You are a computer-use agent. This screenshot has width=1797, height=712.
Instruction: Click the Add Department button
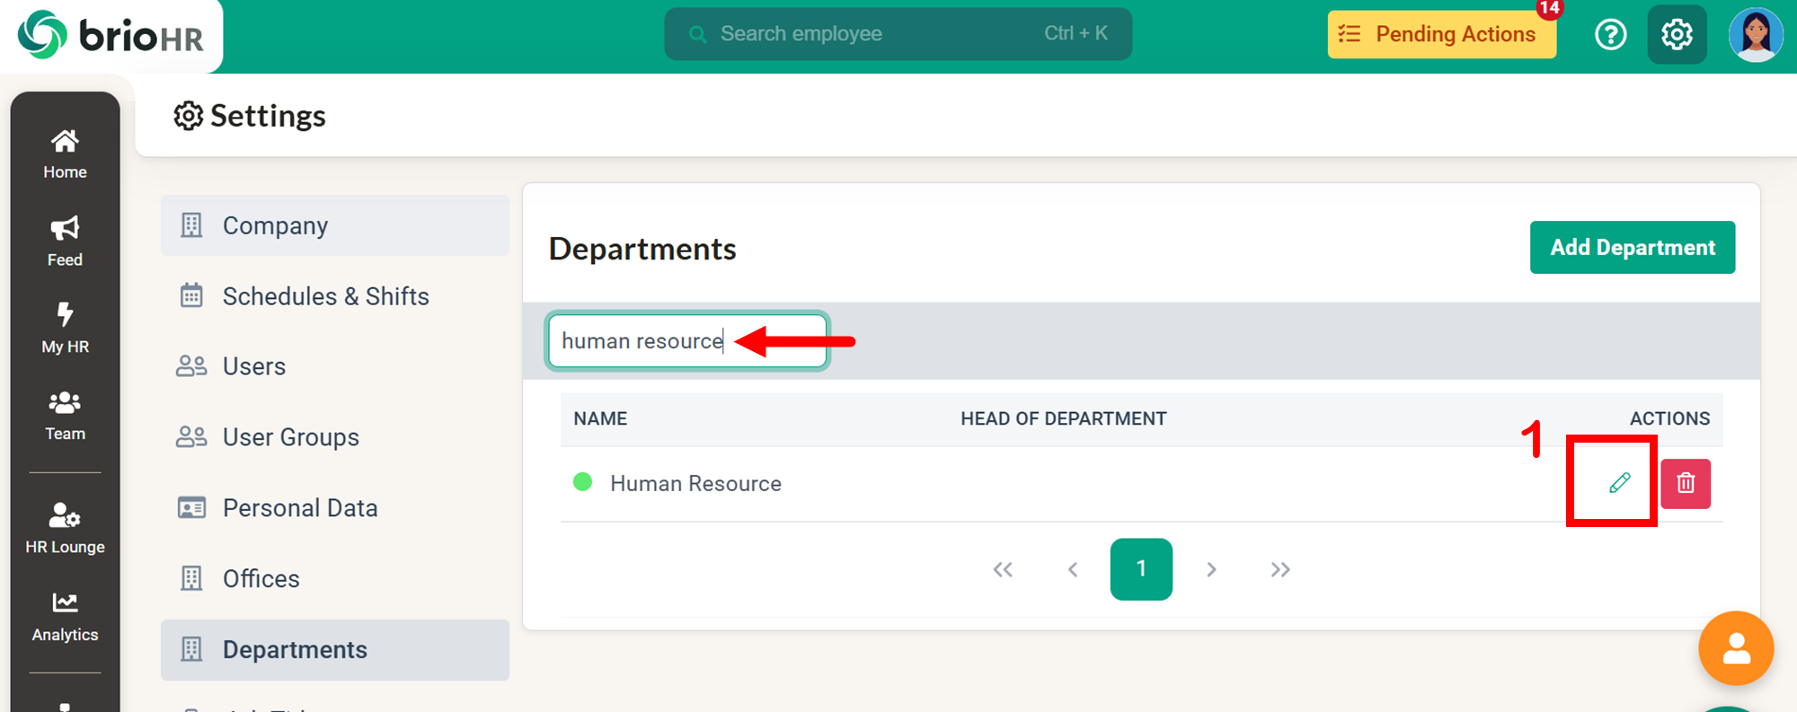tap(1632, 247)
